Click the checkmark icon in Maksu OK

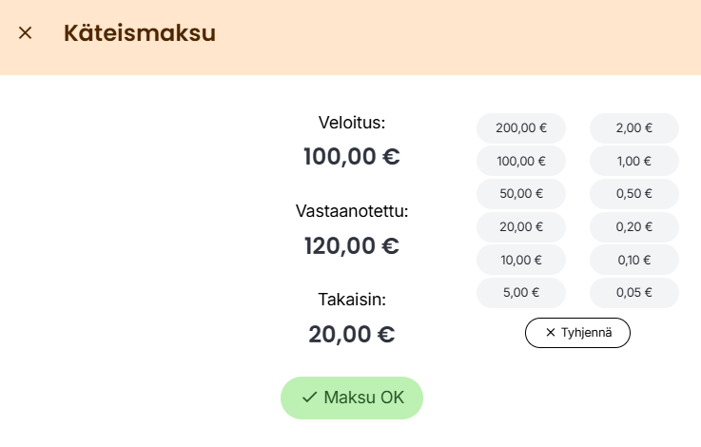coord(309,398)
